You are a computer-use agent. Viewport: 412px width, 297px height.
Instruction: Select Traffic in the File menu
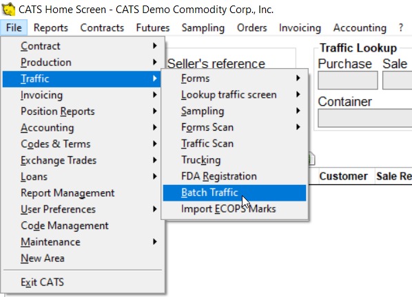pos(82,78)
